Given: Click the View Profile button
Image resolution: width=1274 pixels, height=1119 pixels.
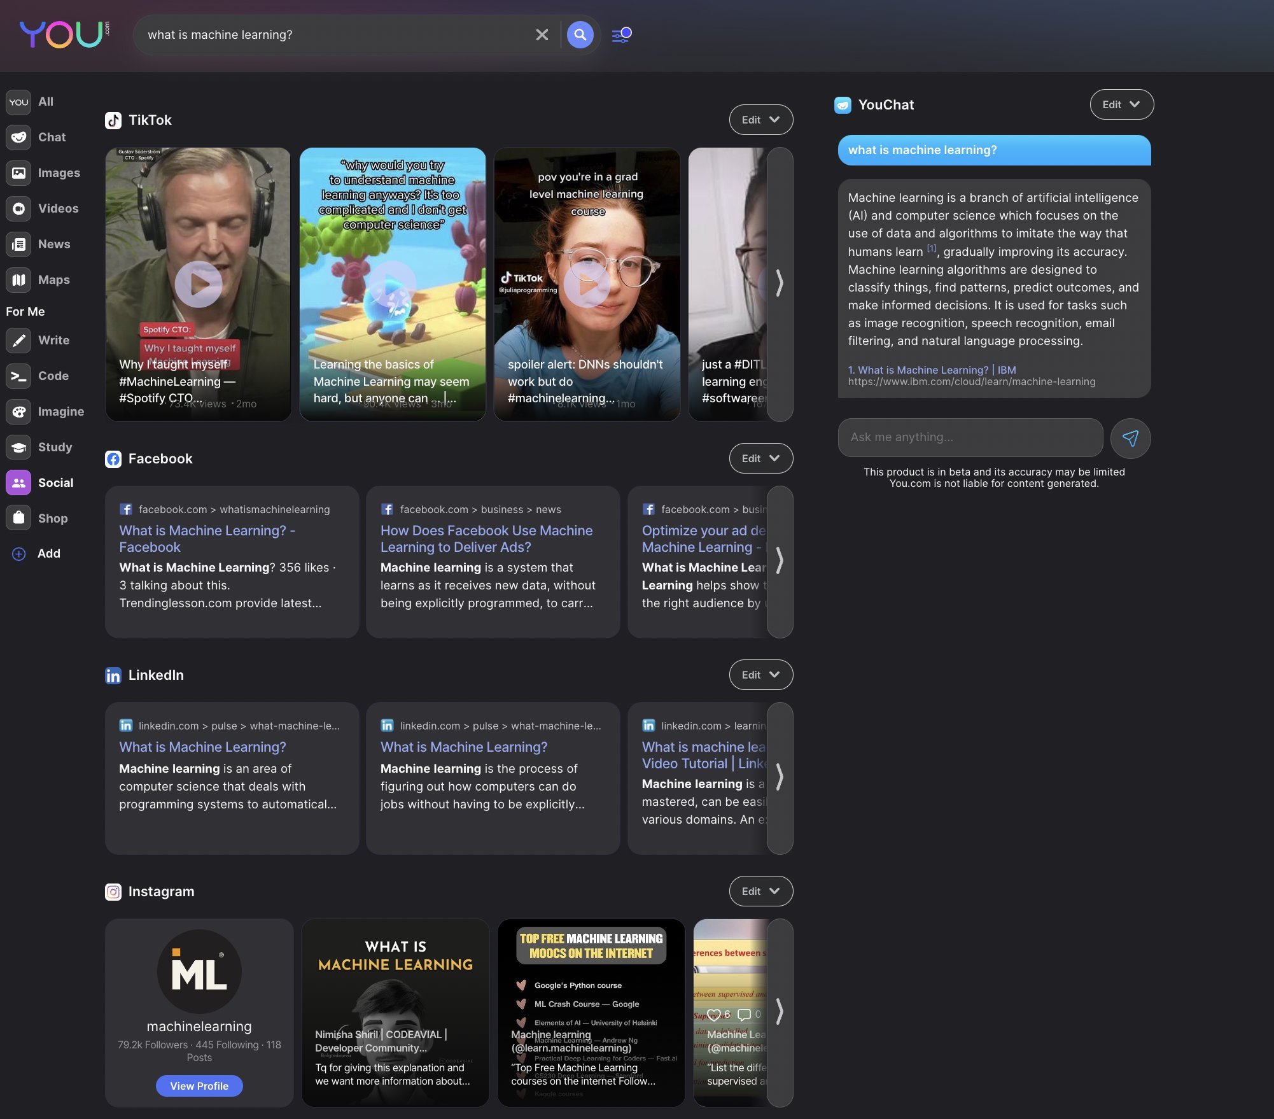Looking at the screenshot, I should (199, 1086).
